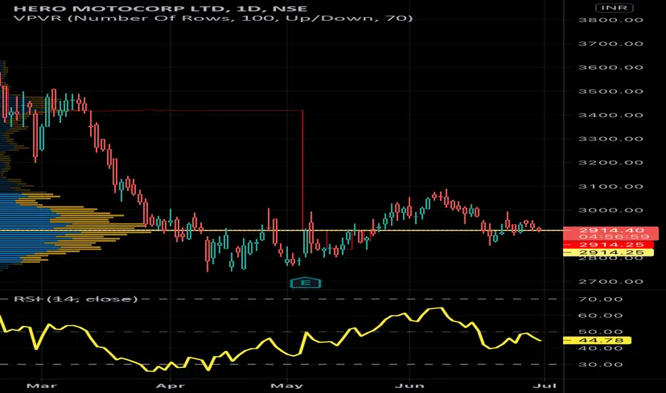Viewport: 666px width, 393px height.
Task: Click the 60.00 RSI axis label
Action: (600, 316)
